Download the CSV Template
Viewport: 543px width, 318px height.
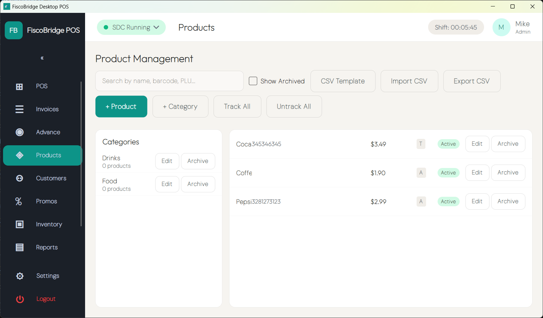pos(343,81)
